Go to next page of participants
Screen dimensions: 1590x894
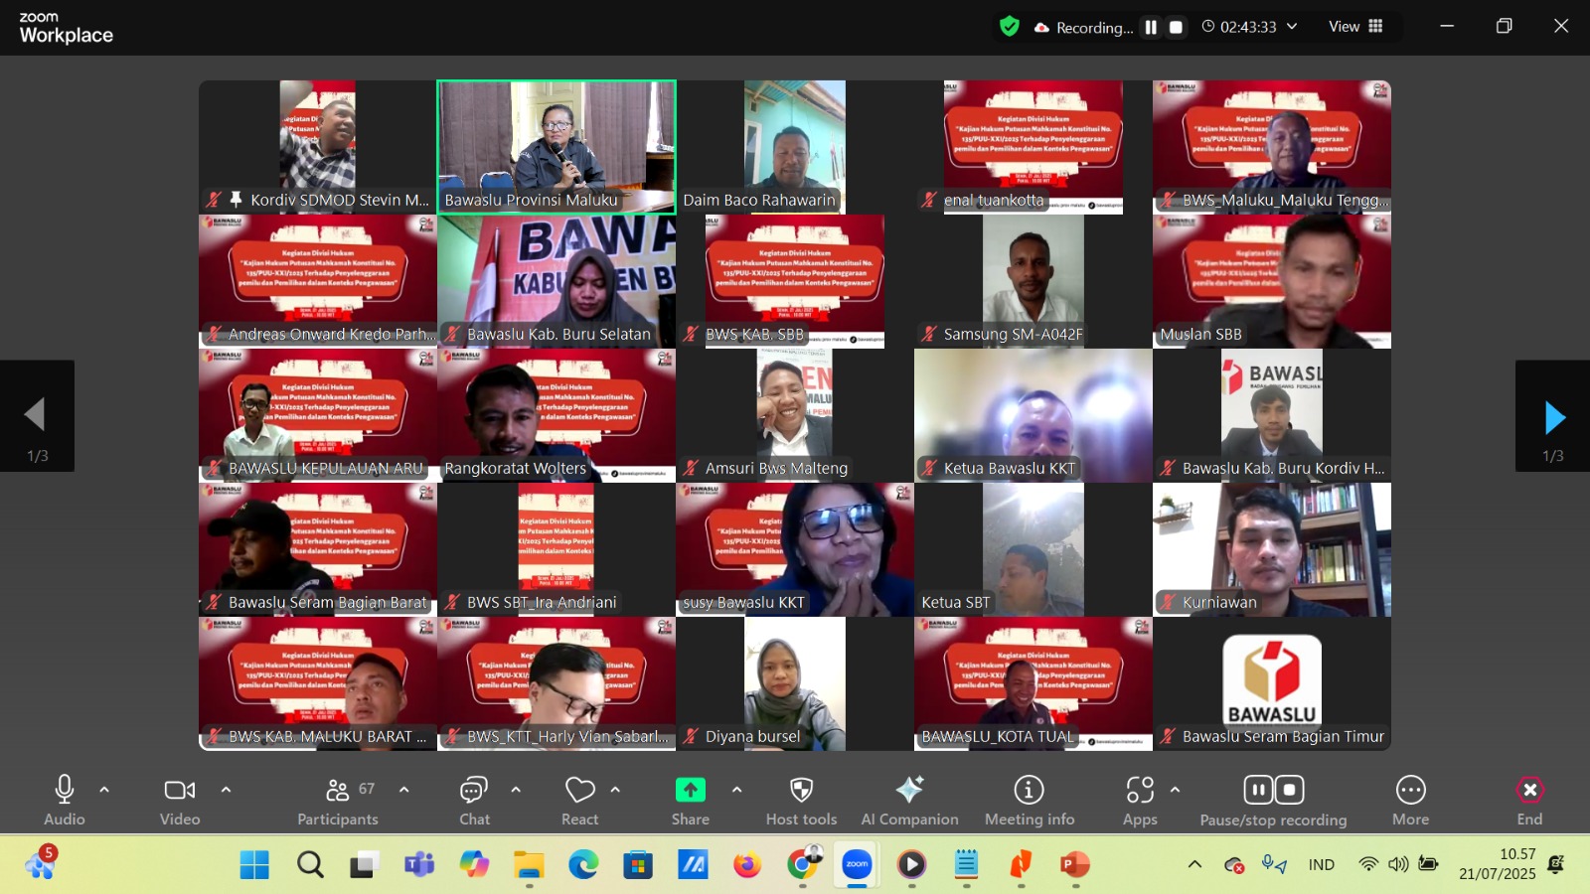point(1553,417)
